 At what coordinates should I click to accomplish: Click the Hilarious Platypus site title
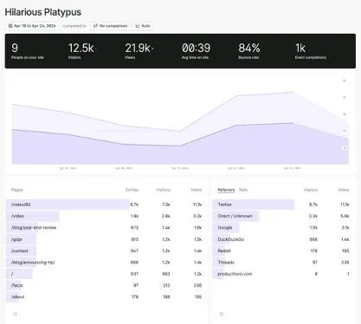pyautogui.click(x=43, y=12)
